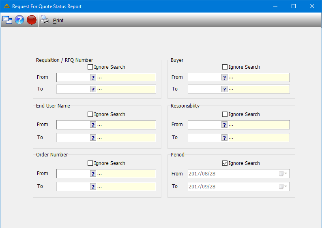Screen dimensions: 322x228
Task: Enable Ignore Search for Requisition / RFQ Number
Action: (90, 67)
